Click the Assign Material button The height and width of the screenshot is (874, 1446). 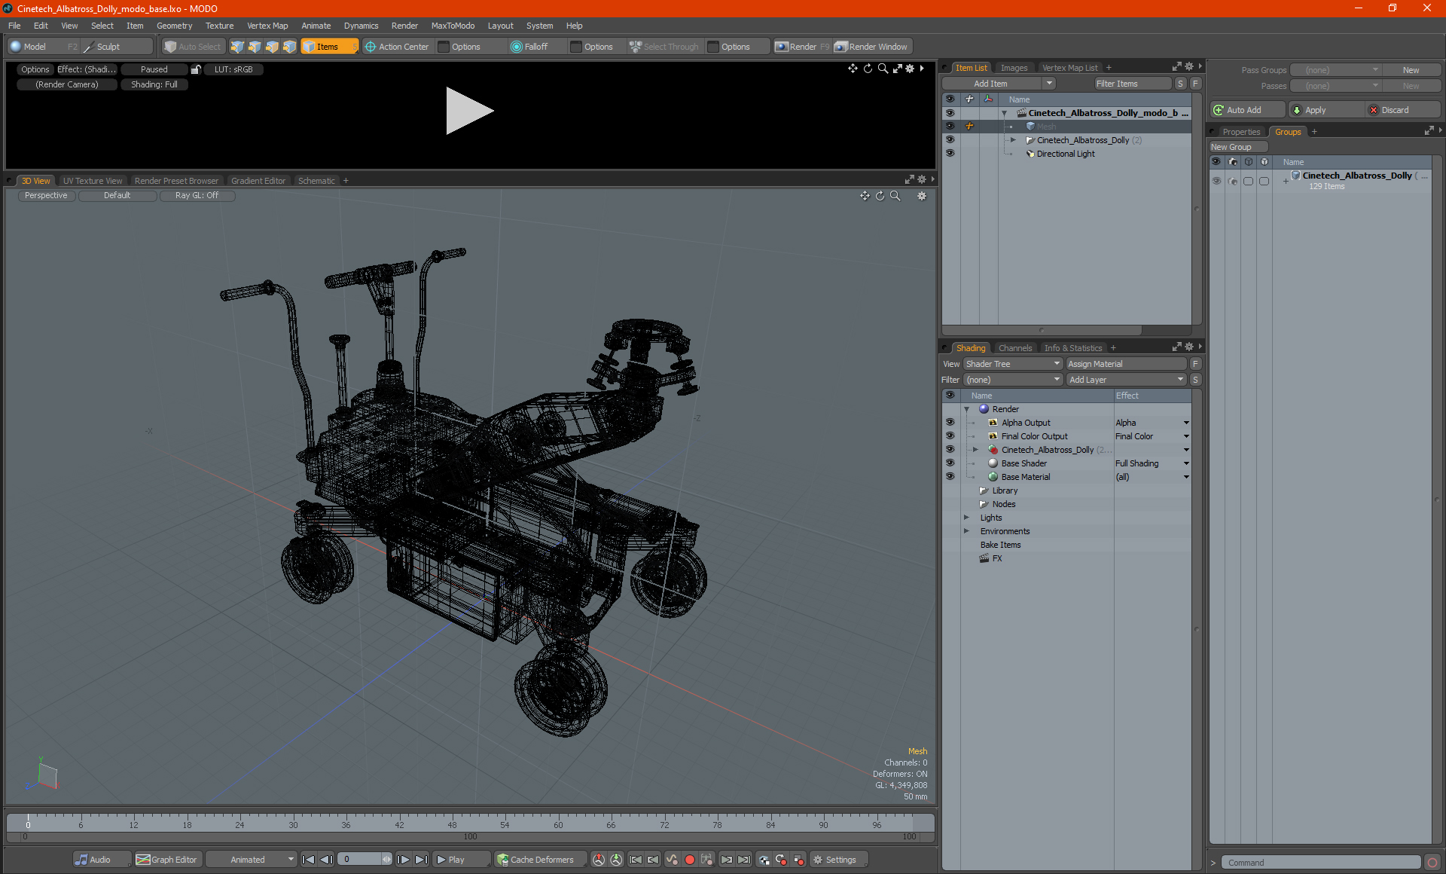1126,364
